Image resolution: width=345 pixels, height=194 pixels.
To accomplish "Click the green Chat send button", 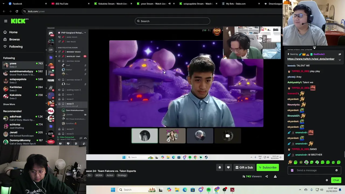I will [x=336, y=180].
